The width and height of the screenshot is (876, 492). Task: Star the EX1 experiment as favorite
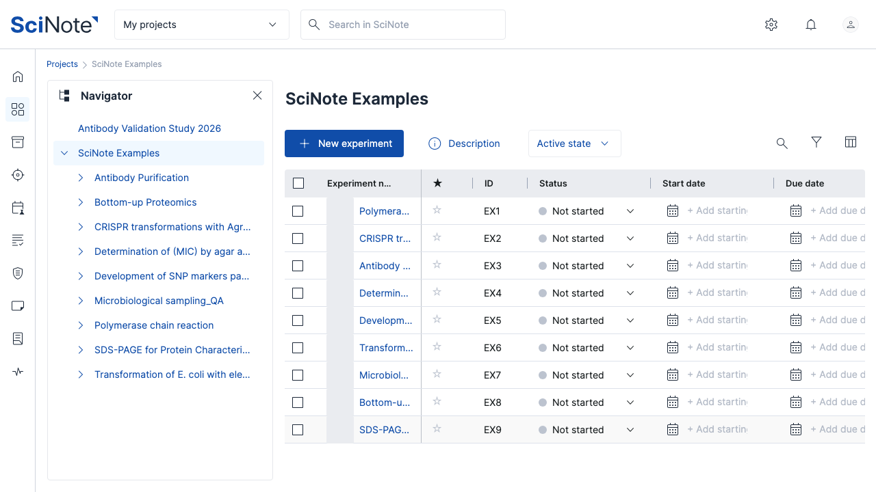[x=437, y=210]
